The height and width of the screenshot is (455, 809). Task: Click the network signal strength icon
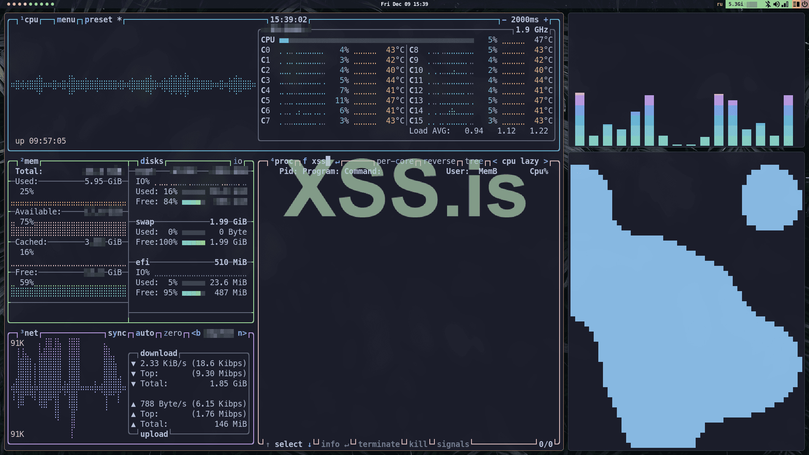[785, 4]
